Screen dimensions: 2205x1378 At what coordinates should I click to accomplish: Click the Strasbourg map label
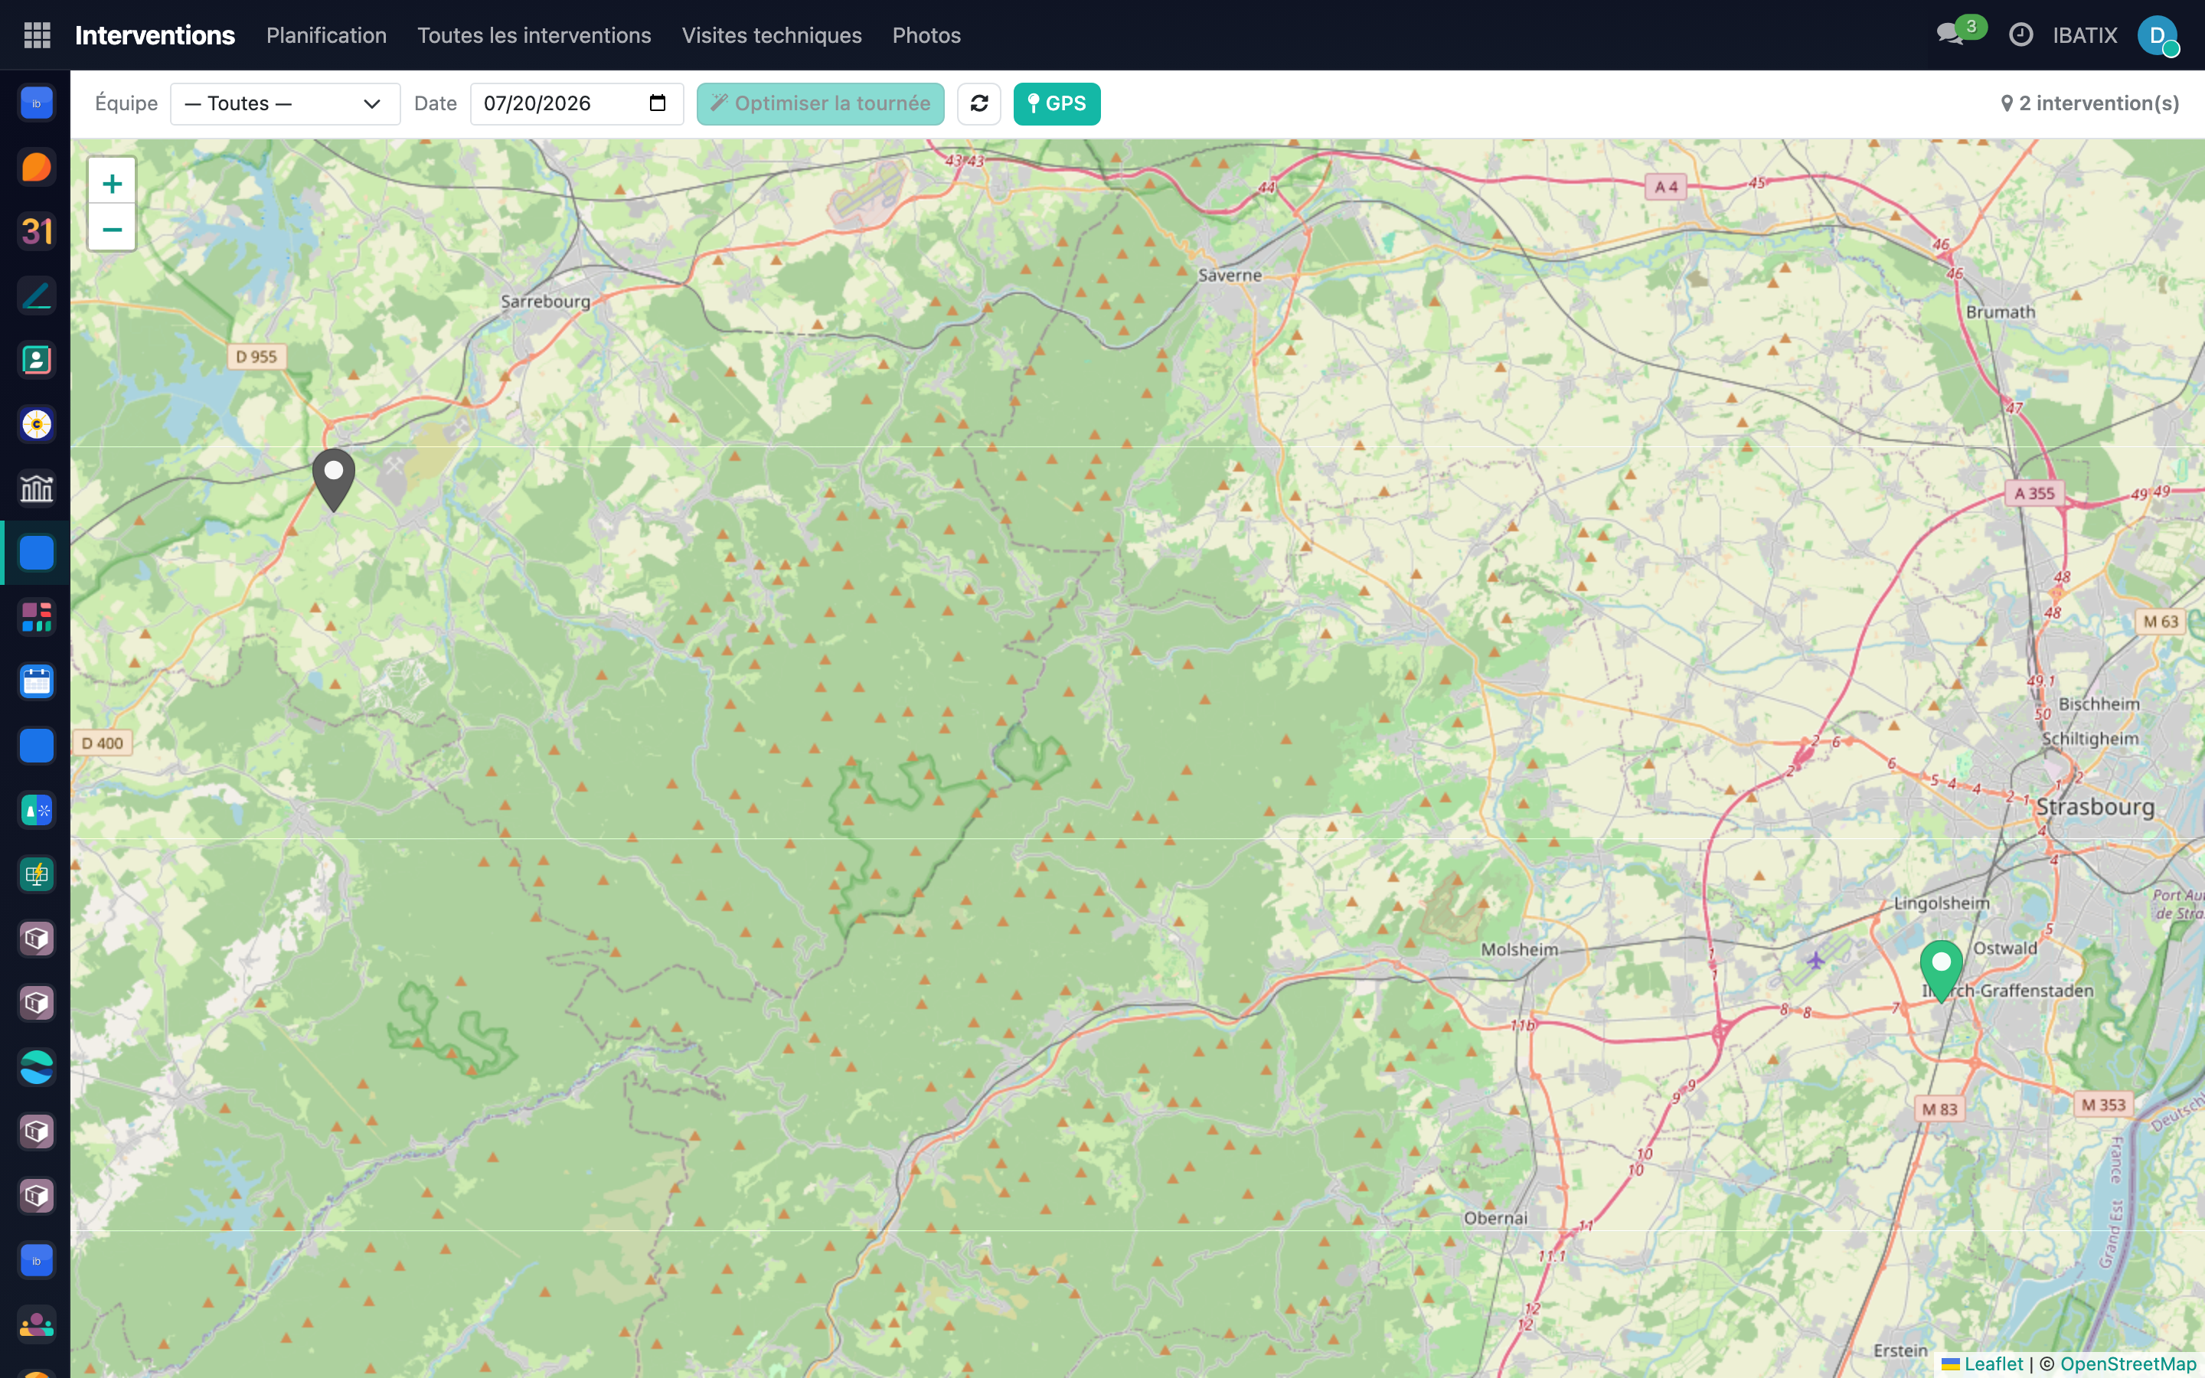tap(2095, 807)
